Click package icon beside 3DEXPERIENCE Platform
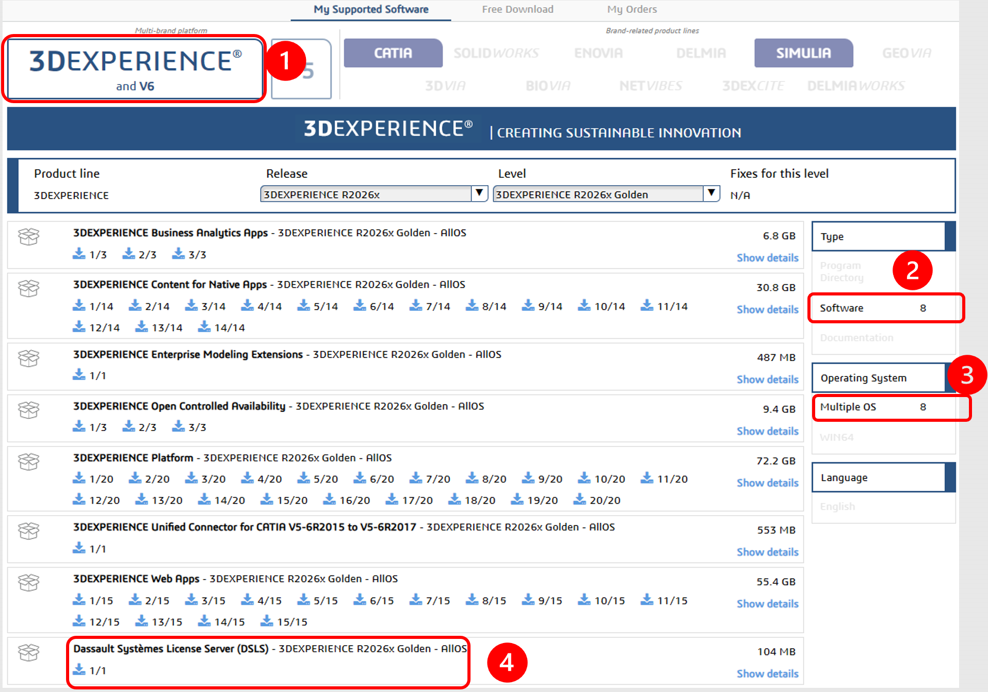988x692 pixels. 28,462
